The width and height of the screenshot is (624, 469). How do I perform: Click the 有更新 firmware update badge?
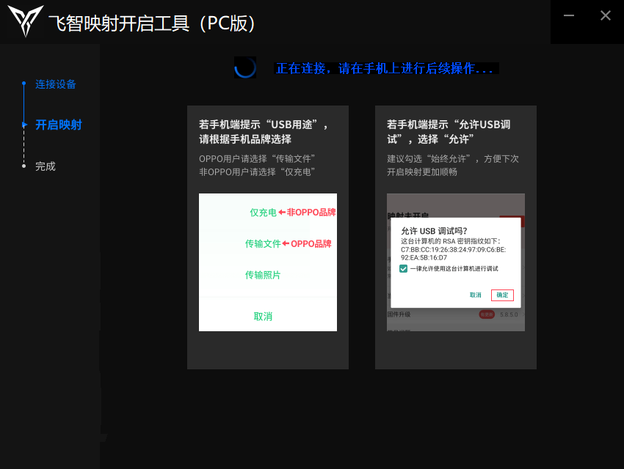coord(487,314)
